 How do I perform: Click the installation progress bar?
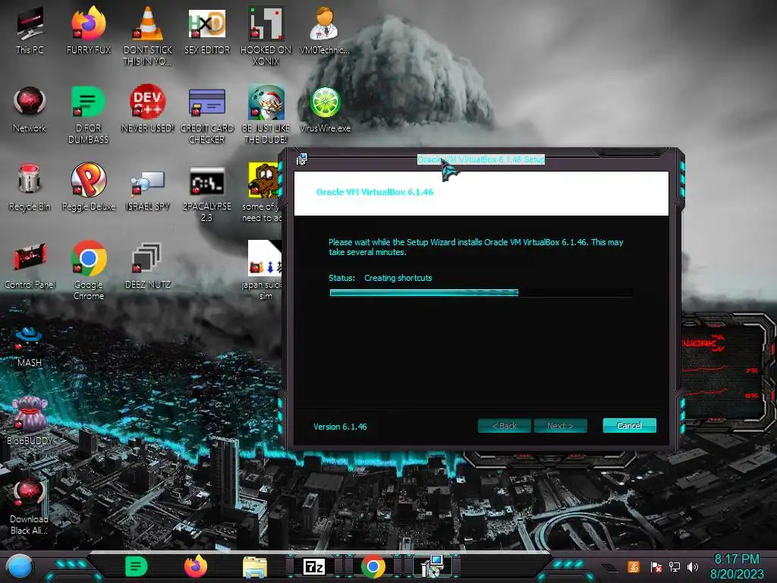click(480, 292)
